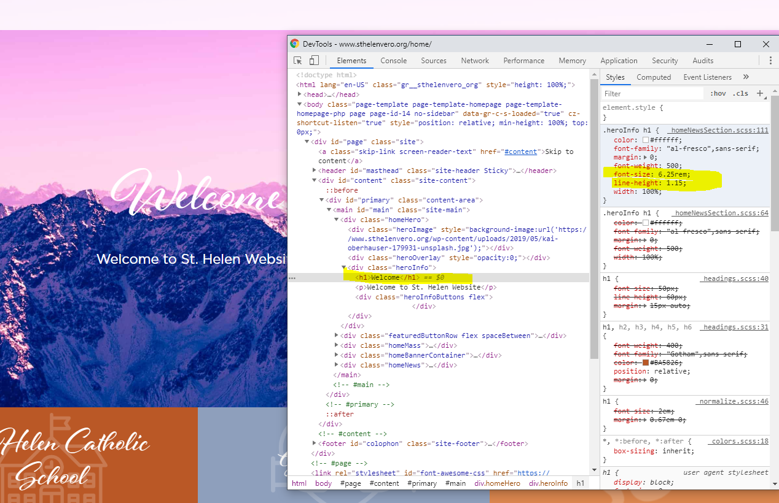This screenshot has height=503, width=779.
Task: Click the #BA5826 color swatch
Action: (647, 363)
